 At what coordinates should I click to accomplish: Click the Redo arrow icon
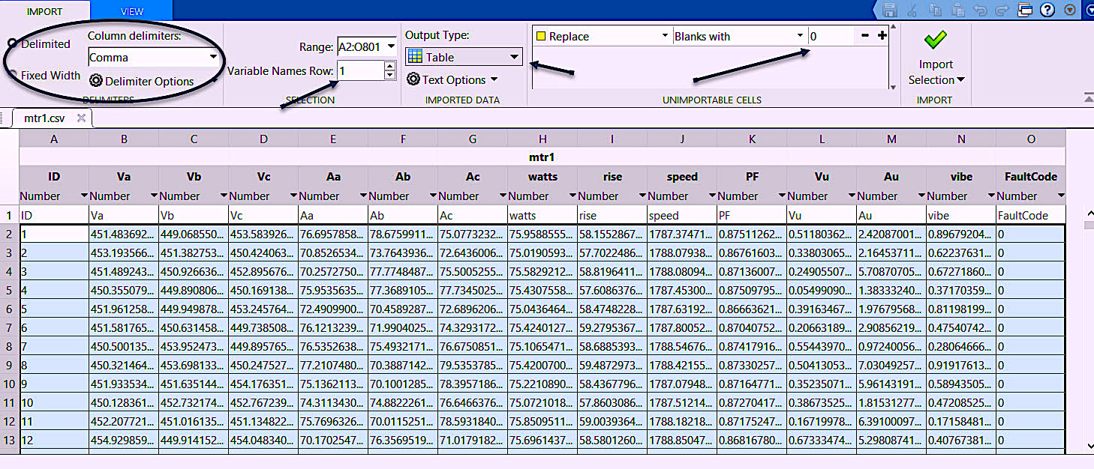[1003, 10]
